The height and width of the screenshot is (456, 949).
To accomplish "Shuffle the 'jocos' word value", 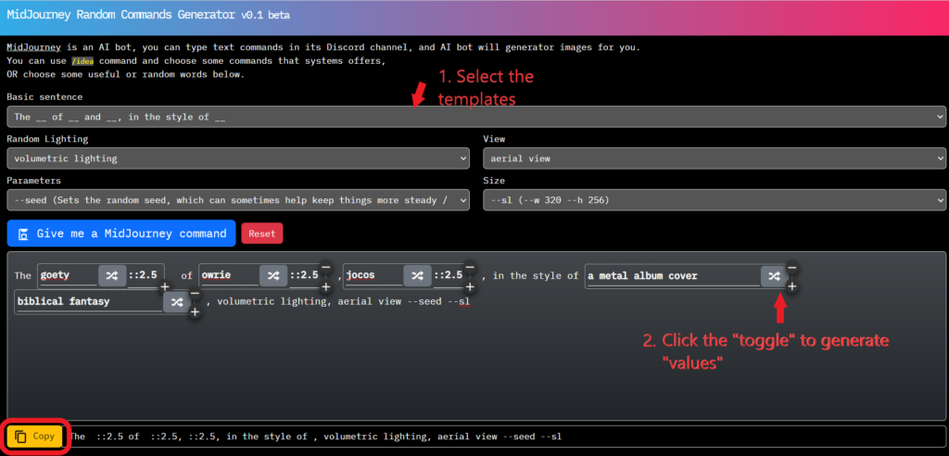I will (x=417, y=275).
